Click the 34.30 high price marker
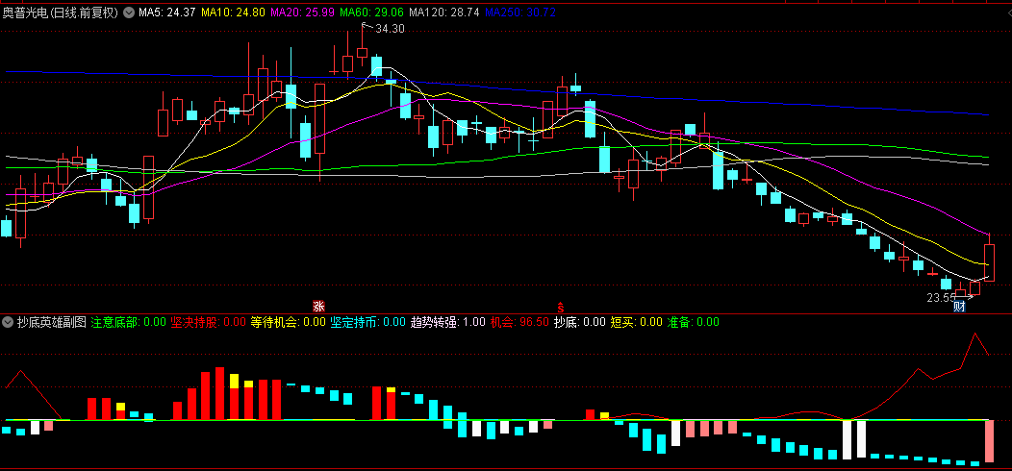This screenshot has height=471, width=1012. 390,29
